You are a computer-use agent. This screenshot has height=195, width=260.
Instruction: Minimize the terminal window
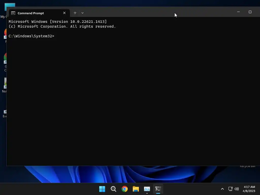(x=238, y=12)
